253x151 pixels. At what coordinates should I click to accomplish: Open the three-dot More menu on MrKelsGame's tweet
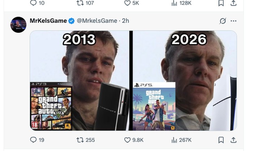(x=233, y=21)
